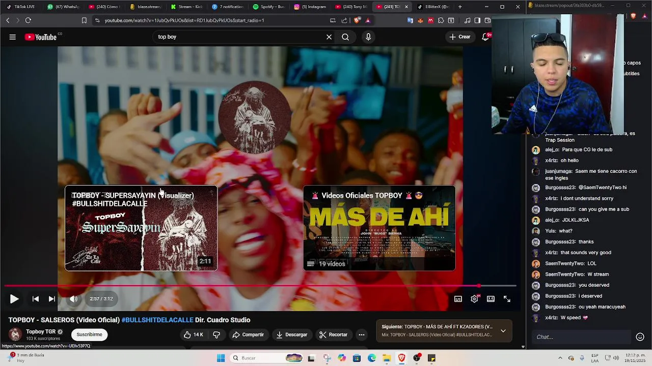Image resolution: width=652 pixels, height=366 pixels.
Task: Open Microsoft Edge from the taskbar
Action: [372, 358]
